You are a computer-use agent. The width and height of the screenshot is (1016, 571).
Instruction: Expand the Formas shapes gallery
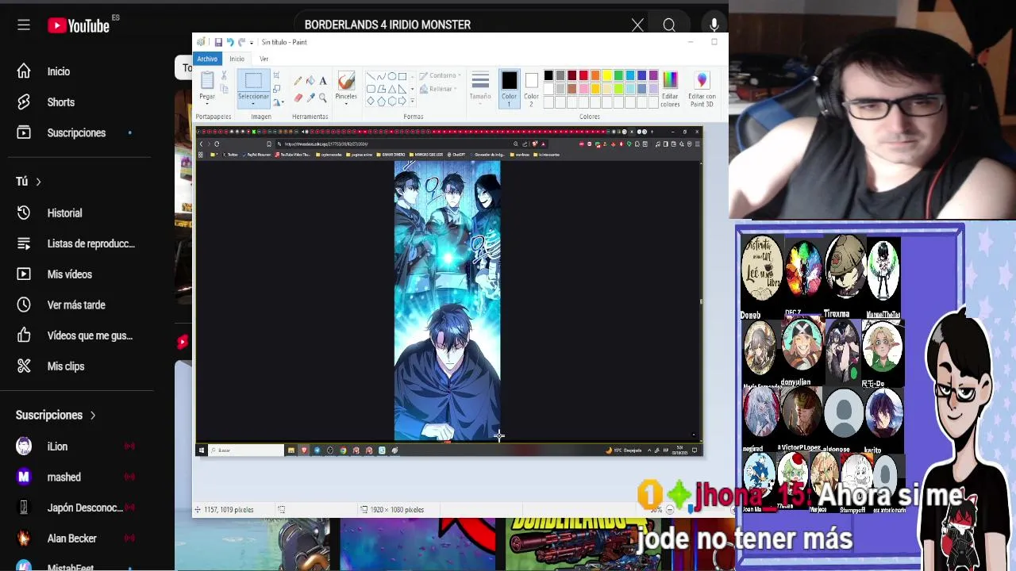[x=412, y=101]
